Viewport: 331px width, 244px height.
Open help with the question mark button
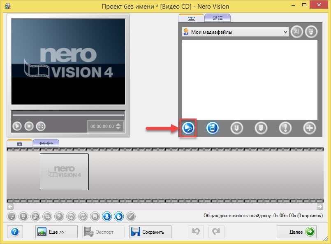(15, 232)
